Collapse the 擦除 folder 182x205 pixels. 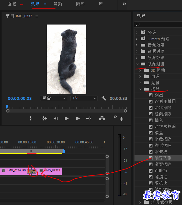click(141, 89)
